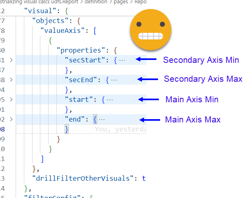Expand the secStart fold chevron in gutter
This screenshot has height=198, width=249.
(x=11, y=60)
